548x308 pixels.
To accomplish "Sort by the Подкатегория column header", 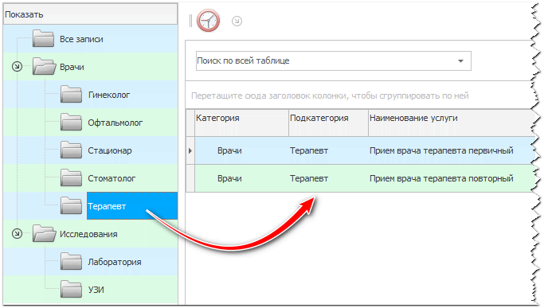I will (328, 123).
